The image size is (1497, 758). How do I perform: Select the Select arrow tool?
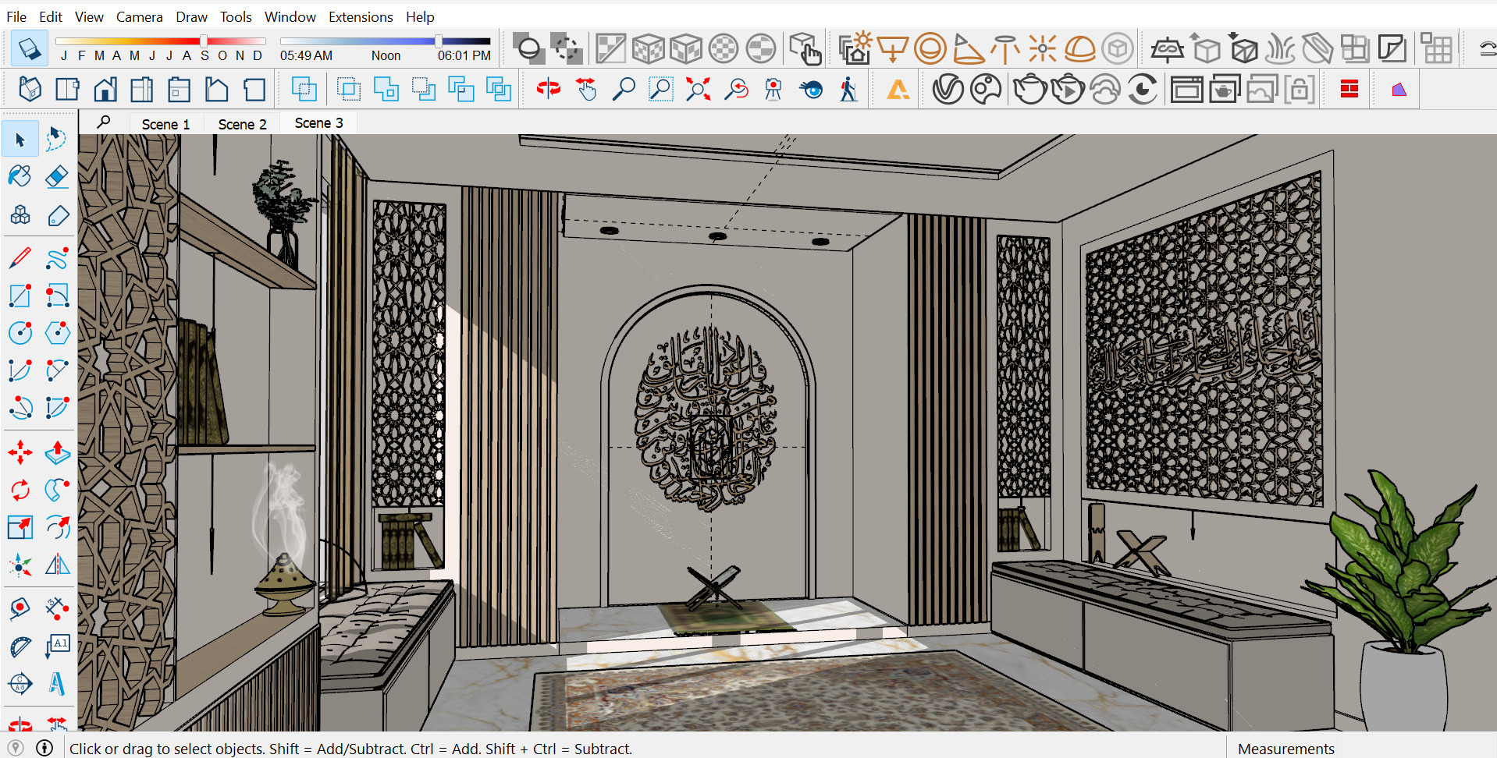(20, 140)
